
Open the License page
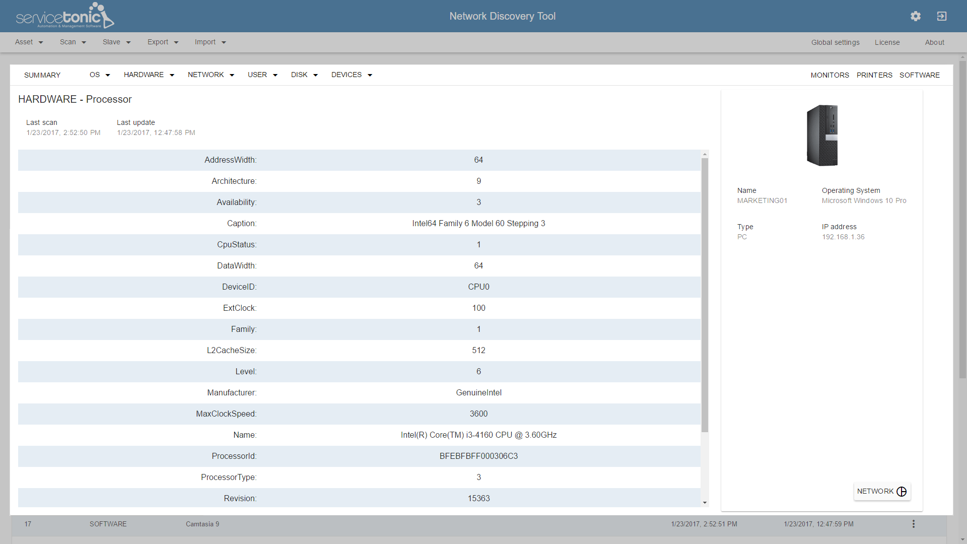[887, 42]
